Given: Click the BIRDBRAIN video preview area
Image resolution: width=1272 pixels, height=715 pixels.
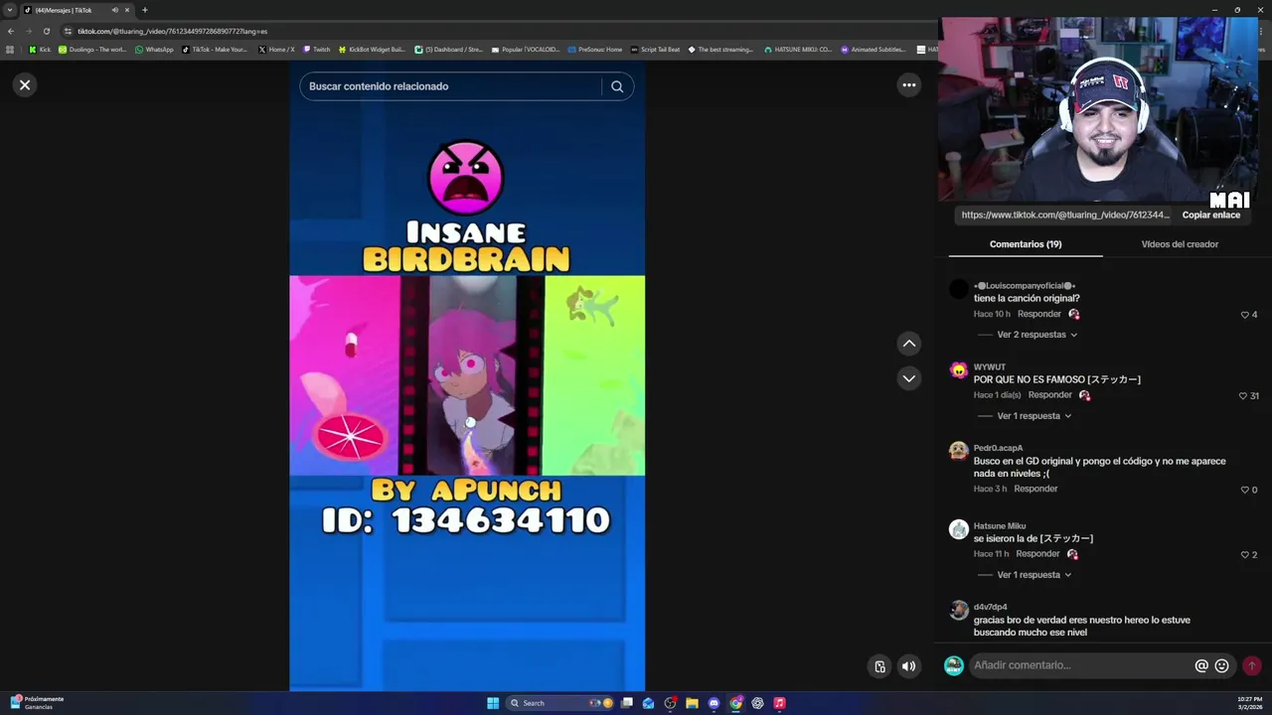Looking at the screenshot, I should point(467,375).
